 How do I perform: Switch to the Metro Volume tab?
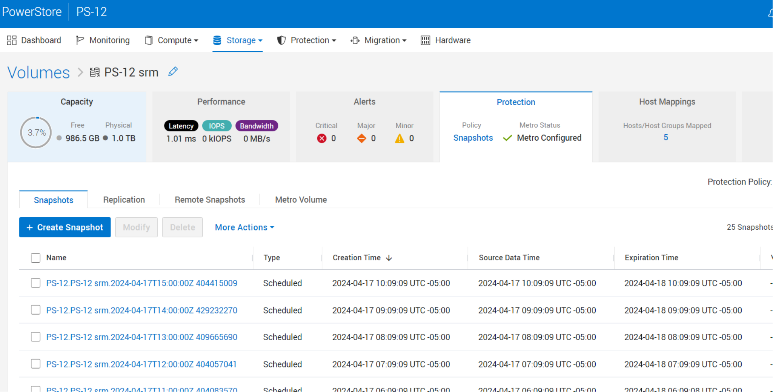[301, 200]
